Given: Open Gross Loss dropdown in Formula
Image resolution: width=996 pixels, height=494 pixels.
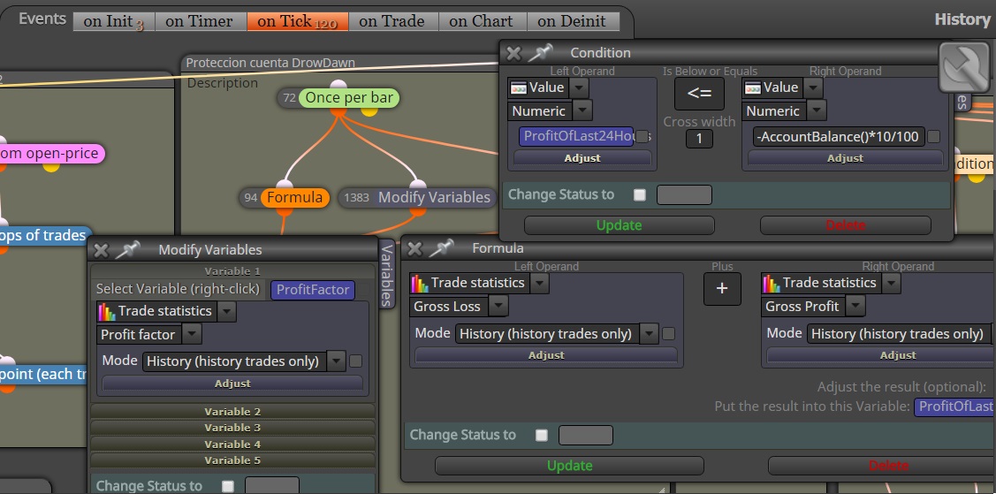Looking at the screenshot, I should pos(498,306).
